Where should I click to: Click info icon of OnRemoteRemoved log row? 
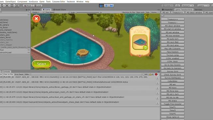[157, 83]
